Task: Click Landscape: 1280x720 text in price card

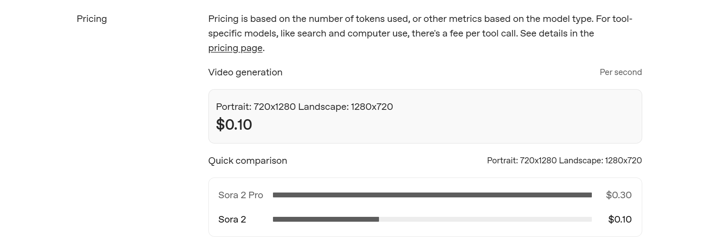Action: 345,107
